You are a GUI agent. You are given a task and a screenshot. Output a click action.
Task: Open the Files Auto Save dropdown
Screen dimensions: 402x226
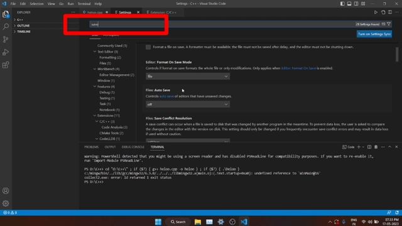pos(188,104)
